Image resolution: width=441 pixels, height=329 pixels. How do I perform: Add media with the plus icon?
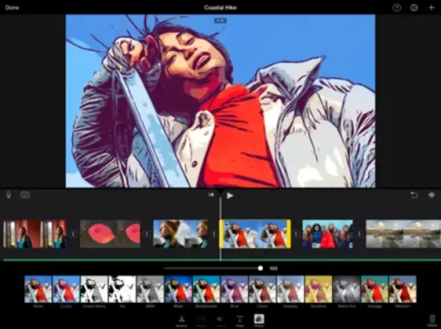(432, 7)
